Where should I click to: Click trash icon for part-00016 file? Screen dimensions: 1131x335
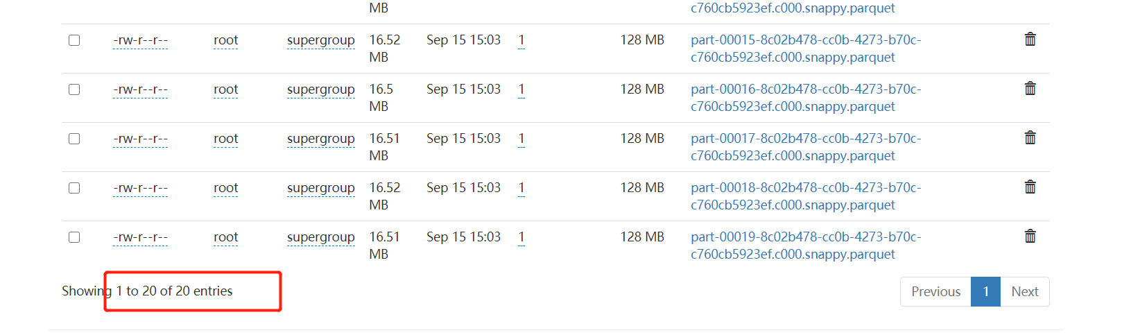pos(1030,89)
